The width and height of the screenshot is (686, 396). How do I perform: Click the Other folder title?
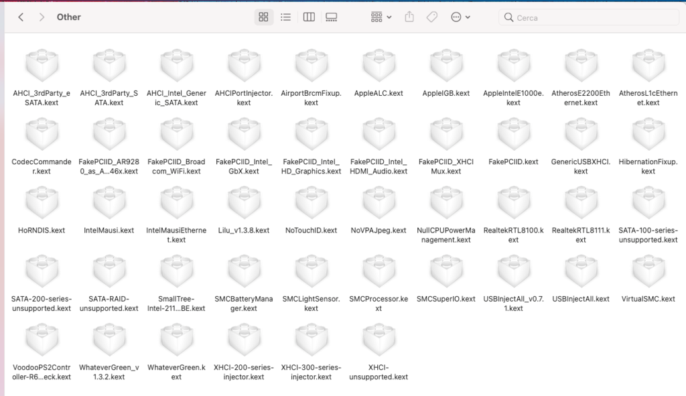68,17
